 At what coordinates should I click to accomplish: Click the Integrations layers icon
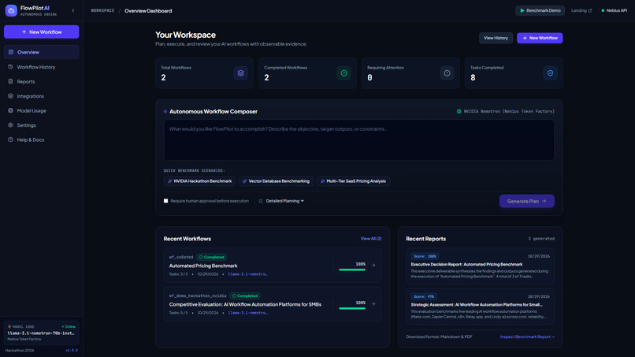tap(10, 96)
